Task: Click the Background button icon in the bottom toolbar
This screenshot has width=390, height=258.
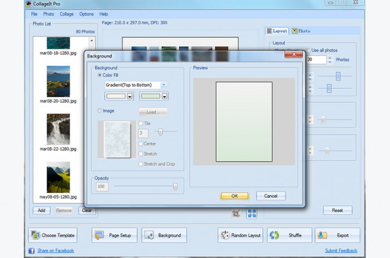Action: click(149, 235)
